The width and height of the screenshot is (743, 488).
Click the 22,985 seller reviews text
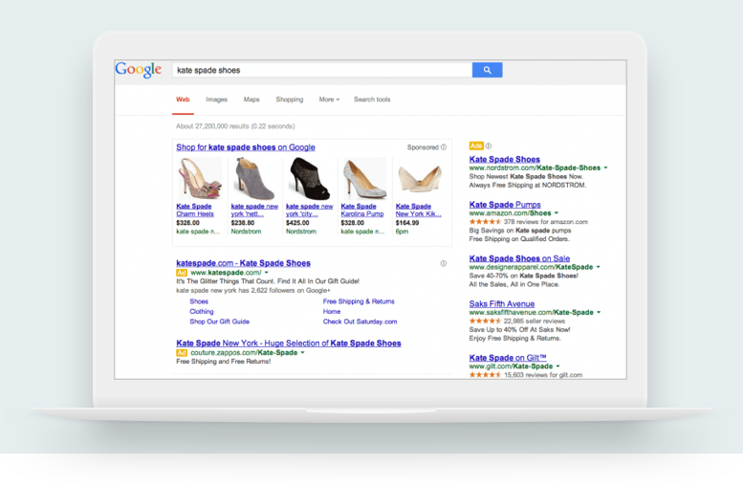click(x=535, y=322)
